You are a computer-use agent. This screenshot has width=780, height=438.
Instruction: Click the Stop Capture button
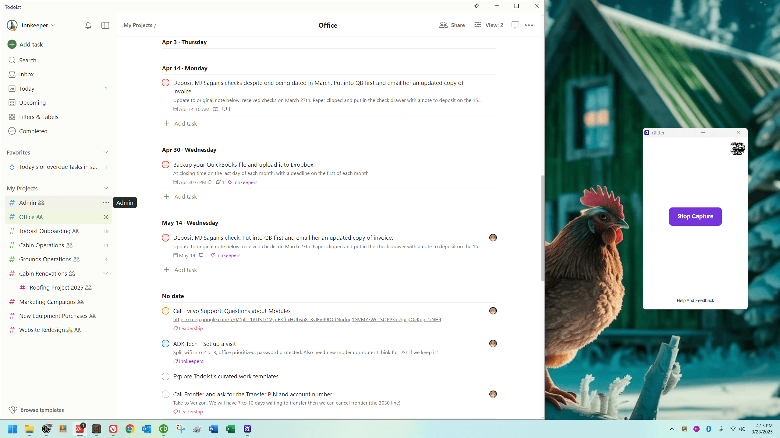point(695,217)
